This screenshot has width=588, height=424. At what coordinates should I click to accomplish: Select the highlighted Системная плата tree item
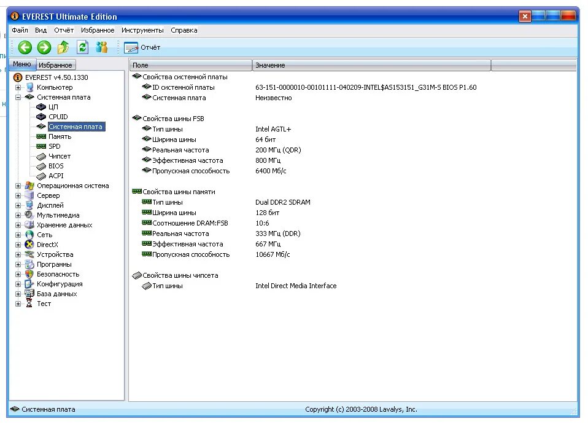pyautogui.click(x=75, y=127)
